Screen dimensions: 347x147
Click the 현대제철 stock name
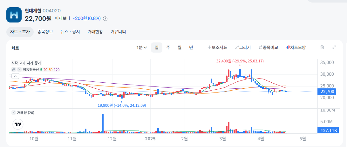33,10
